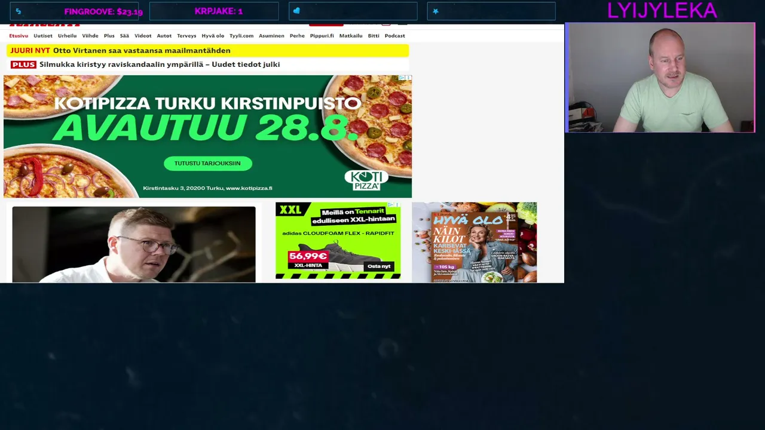
Task: Click the blue heart icon in the overlay
Action: (296, 11)
